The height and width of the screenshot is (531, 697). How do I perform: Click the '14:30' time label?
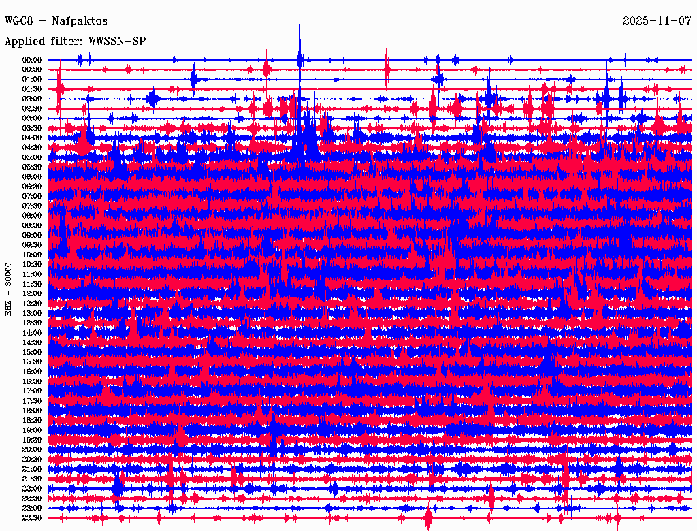pyautogui.click(x=32, y=343)
